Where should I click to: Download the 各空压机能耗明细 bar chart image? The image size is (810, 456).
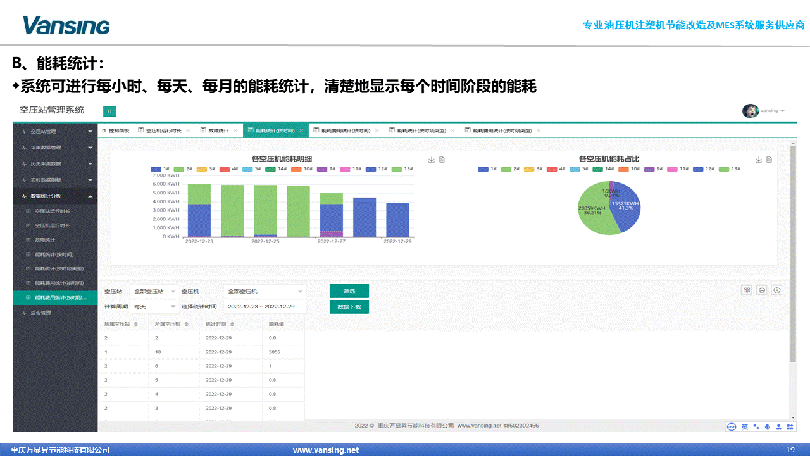[x=432, y=160]
